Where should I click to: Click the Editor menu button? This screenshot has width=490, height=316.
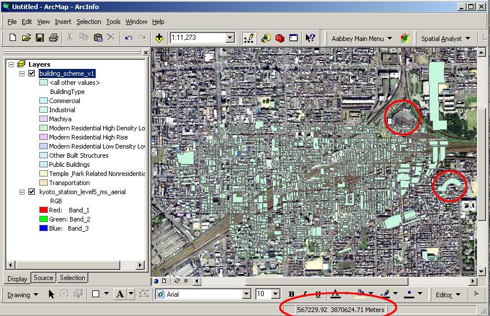point(447,295)
